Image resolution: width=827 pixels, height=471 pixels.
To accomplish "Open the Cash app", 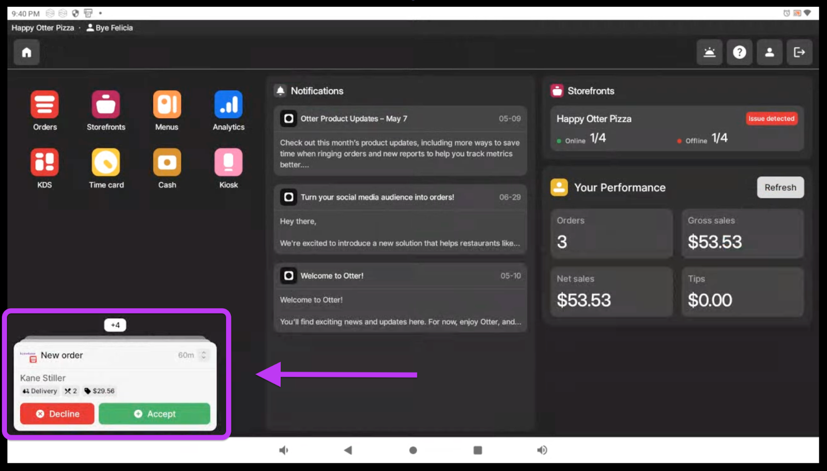I will click(x=167, y=163).
